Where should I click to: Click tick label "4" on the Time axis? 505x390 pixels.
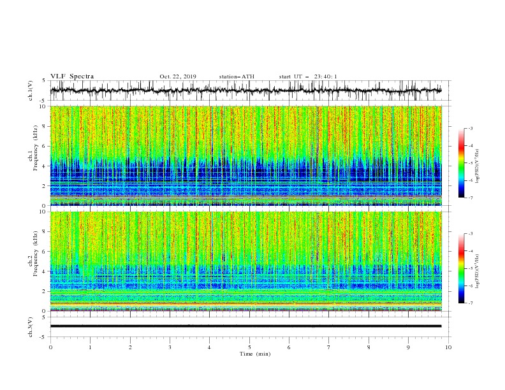pos(209,347)
